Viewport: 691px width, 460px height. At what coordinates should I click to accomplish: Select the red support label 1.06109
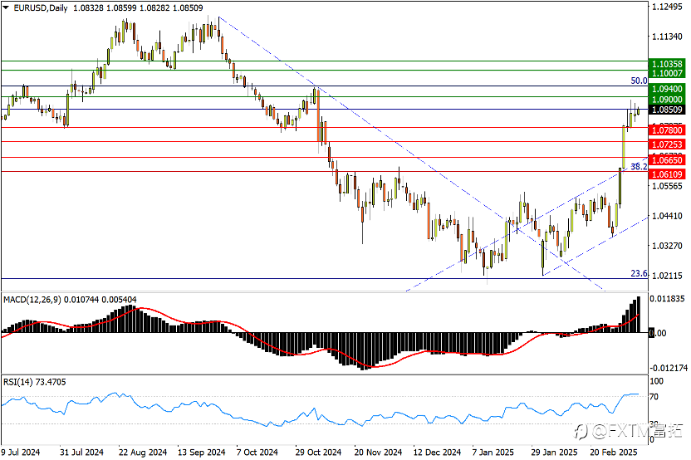coord(667,174)
